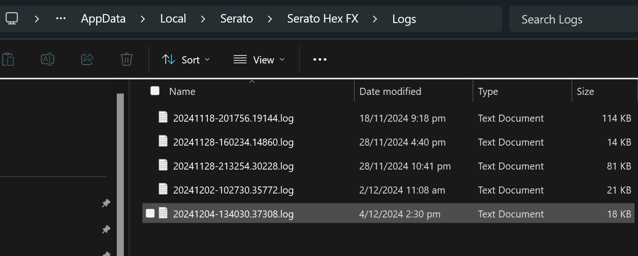Viewport: 638px width, 256px height.
Task: Open the Sort dropdown menu
Action: [186, 60]
